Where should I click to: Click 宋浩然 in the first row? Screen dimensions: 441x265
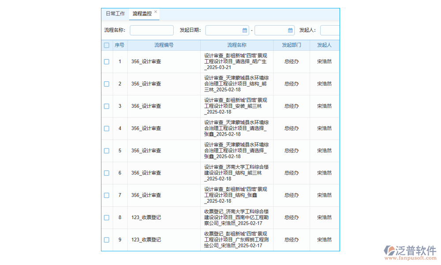pyautogui.click(x=325, y=61)
